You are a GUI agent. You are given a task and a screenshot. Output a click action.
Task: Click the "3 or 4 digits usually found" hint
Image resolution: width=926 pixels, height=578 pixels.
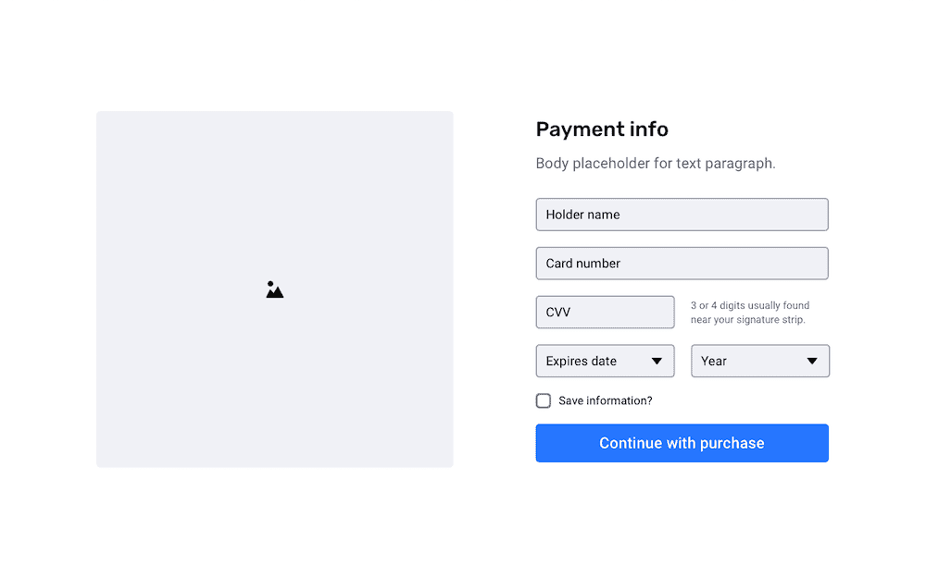tap(750, 305)
